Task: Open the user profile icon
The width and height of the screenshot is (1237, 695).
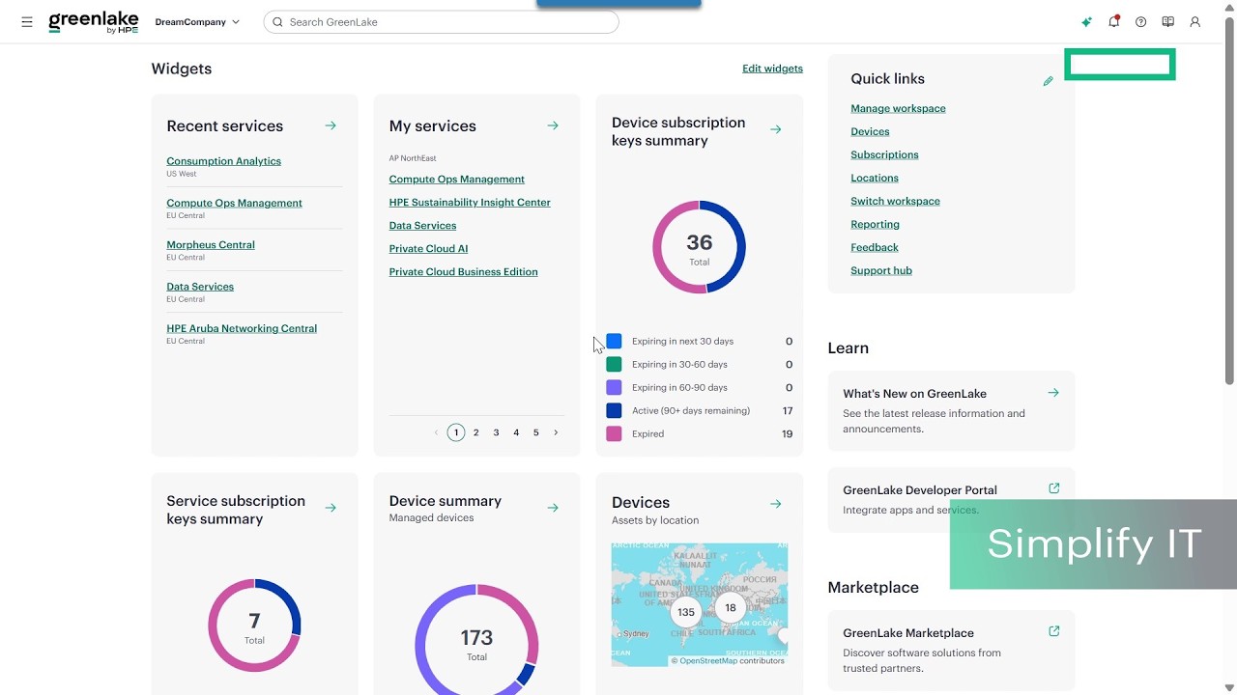Action: (x=1194, y=21)
